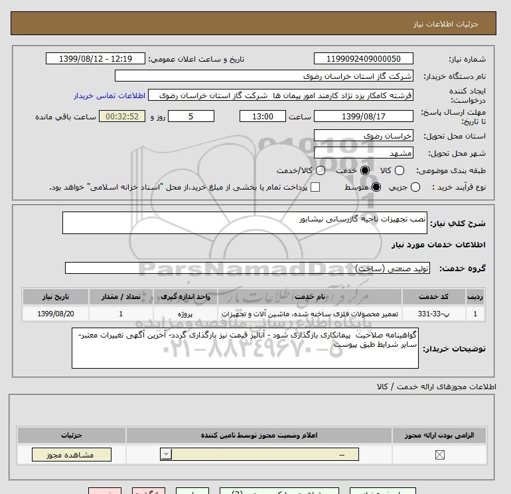Click the تعداد / مقدار column header

tap(121, 296)
